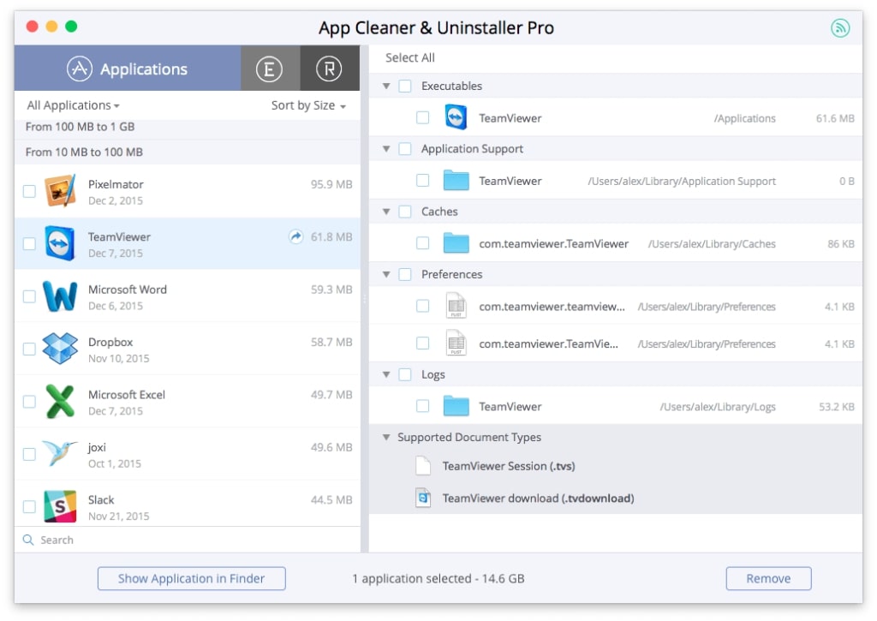Switch to the Applications tab
Viewport: 877px width, 621px height.
[128, 69]
